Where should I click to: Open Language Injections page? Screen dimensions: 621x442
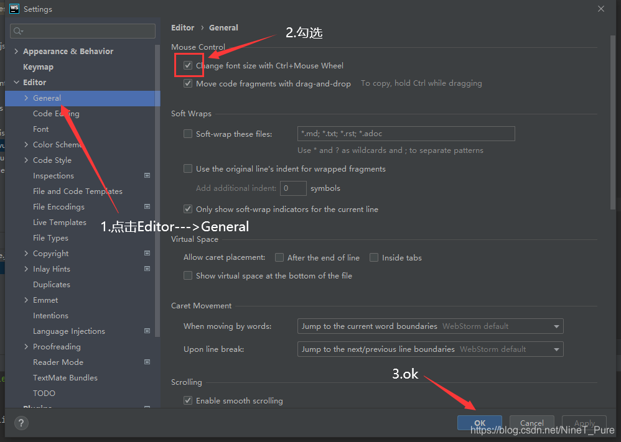click(69, 331)
